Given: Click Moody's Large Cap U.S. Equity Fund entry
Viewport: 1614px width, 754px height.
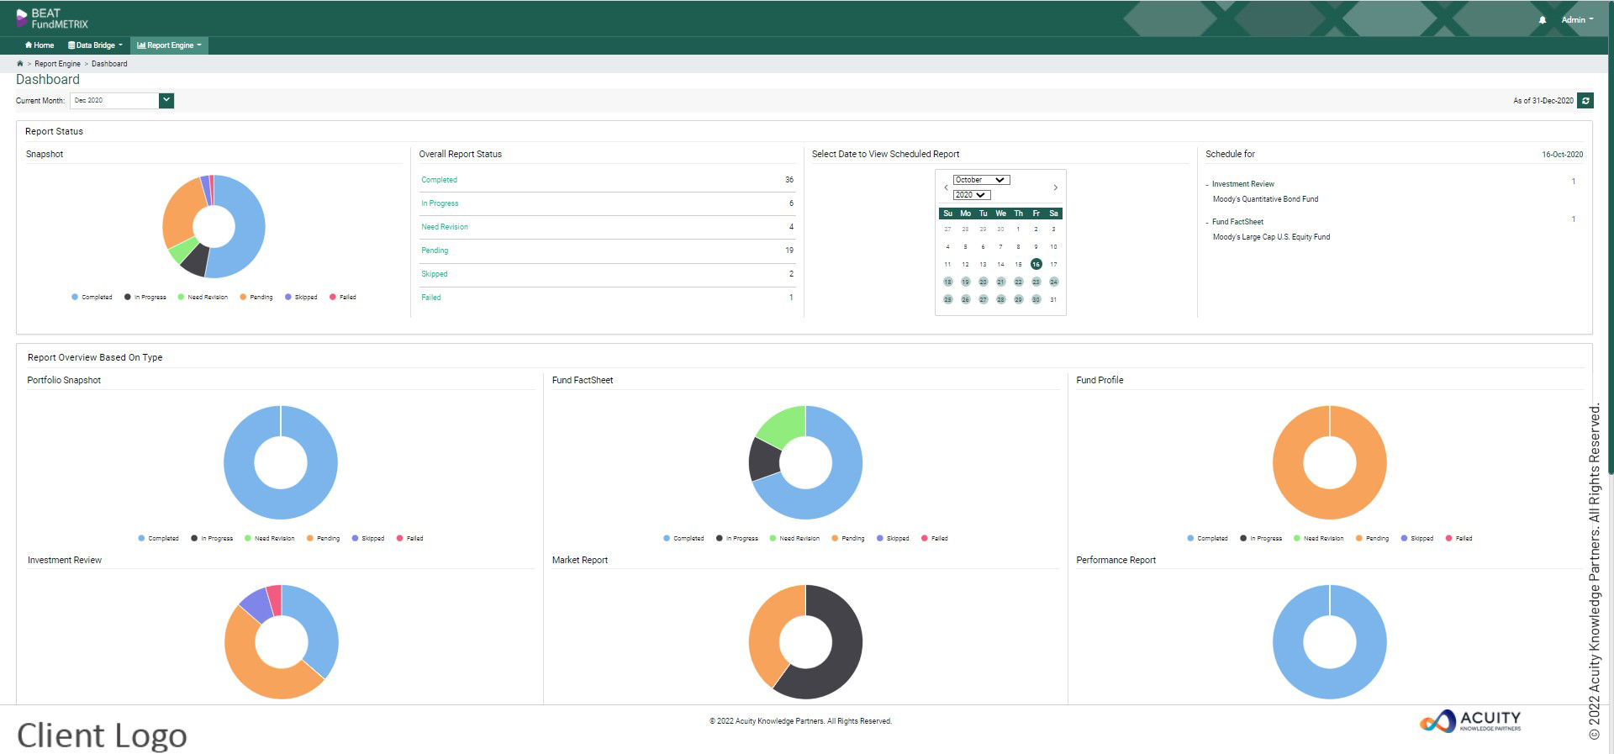Looking at the screenshot, I should tap(1271, 237).
